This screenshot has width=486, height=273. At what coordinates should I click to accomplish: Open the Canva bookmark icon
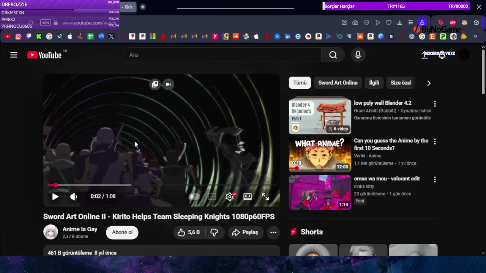[x=381, y=37]
